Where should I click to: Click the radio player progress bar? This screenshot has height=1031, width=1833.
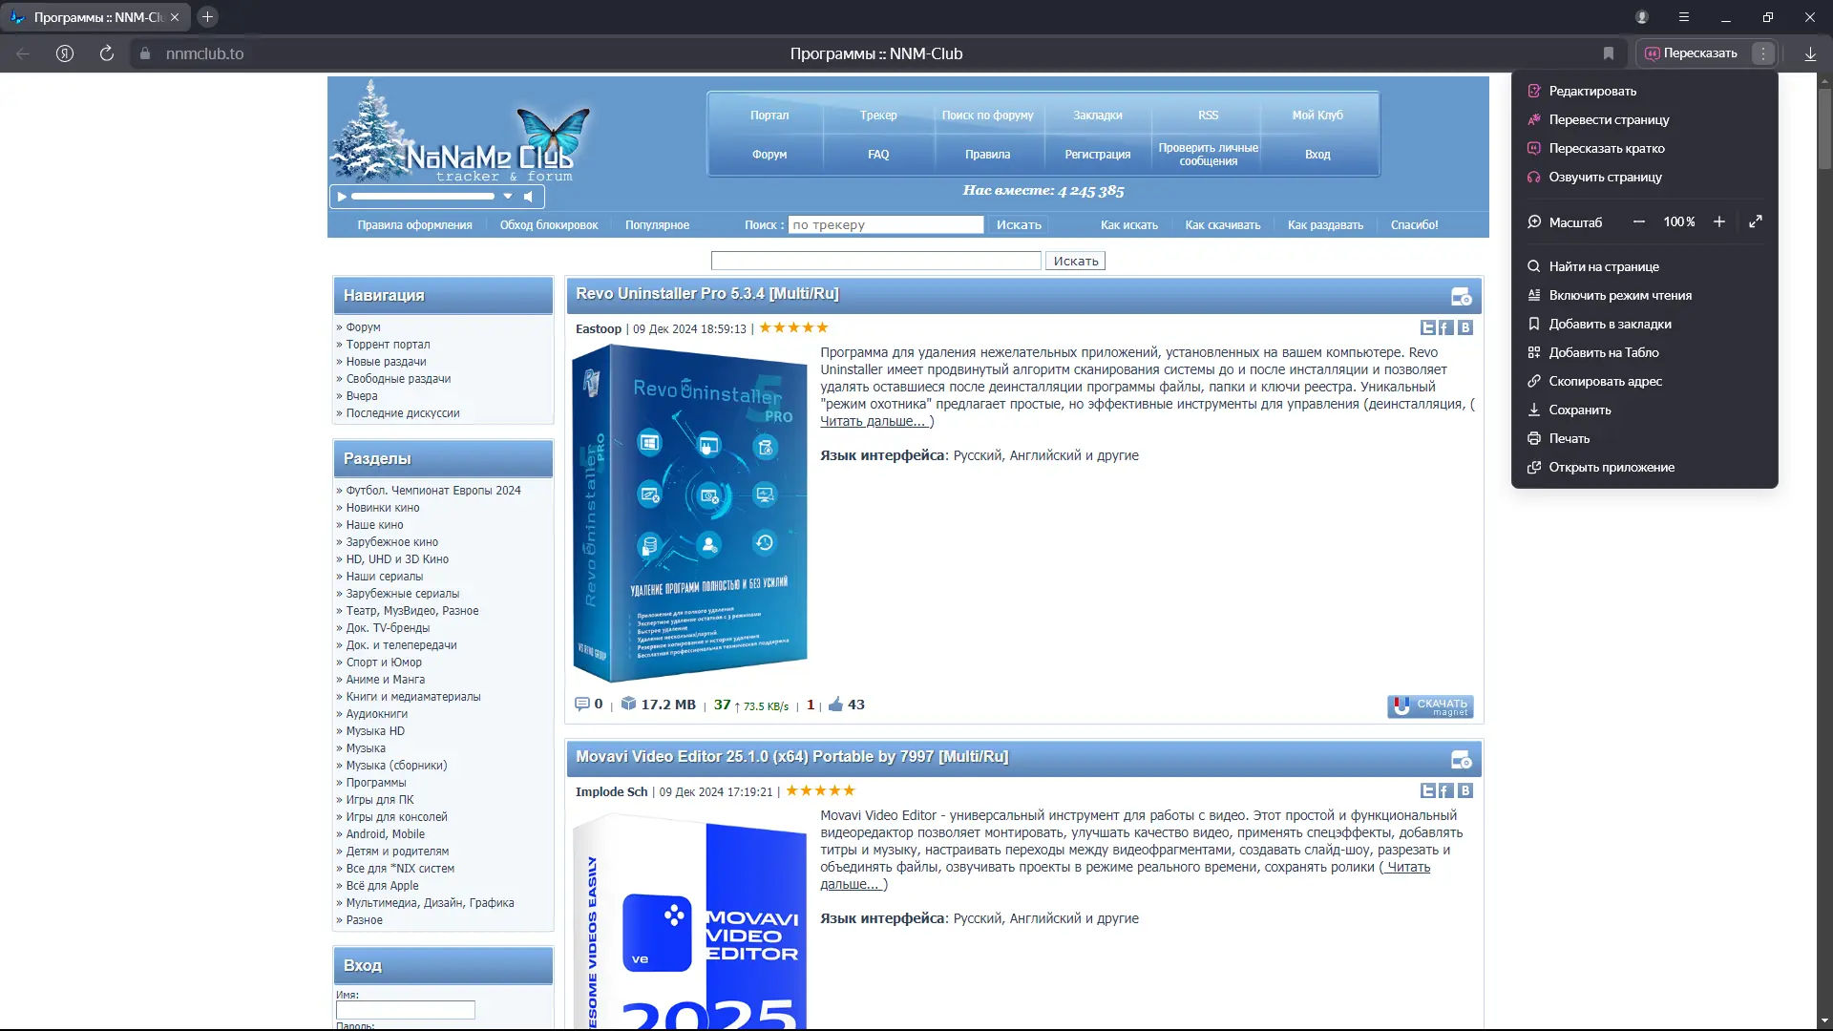422,197
